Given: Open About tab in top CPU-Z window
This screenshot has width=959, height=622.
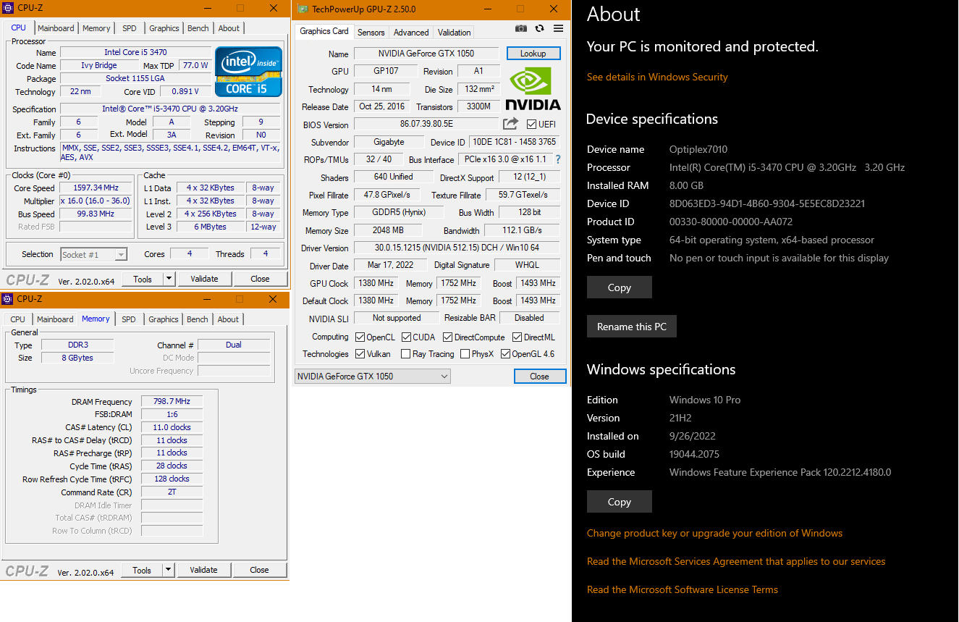Looking at the screenshot, I should pyautogui.click(x=229, y=28).
